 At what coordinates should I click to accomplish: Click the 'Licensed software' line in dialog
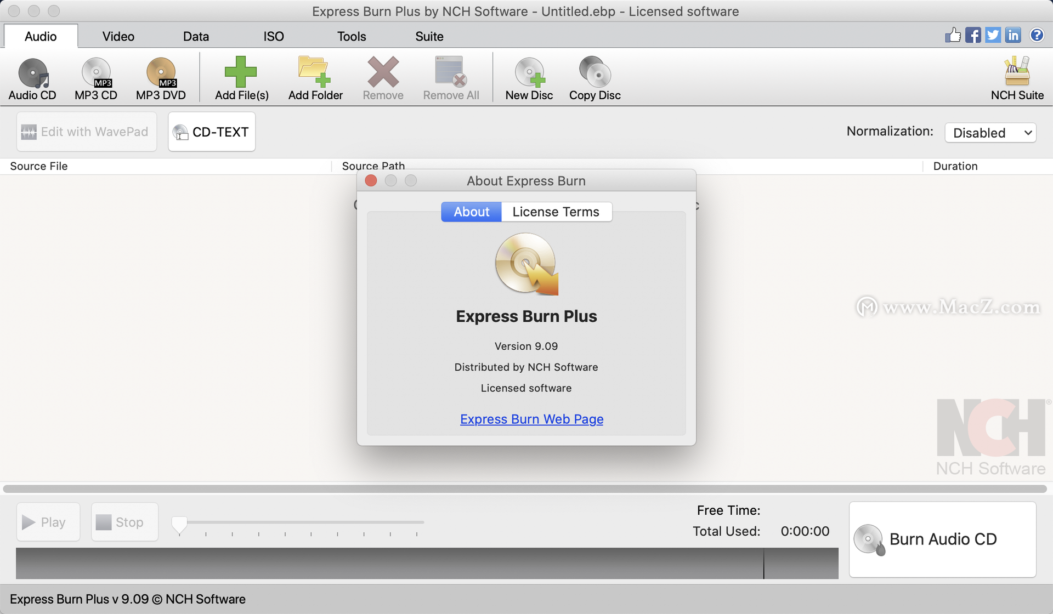[x=526, y=388]
